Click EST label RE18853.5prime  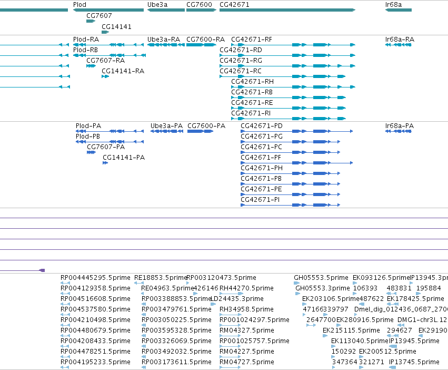[160, 278]
